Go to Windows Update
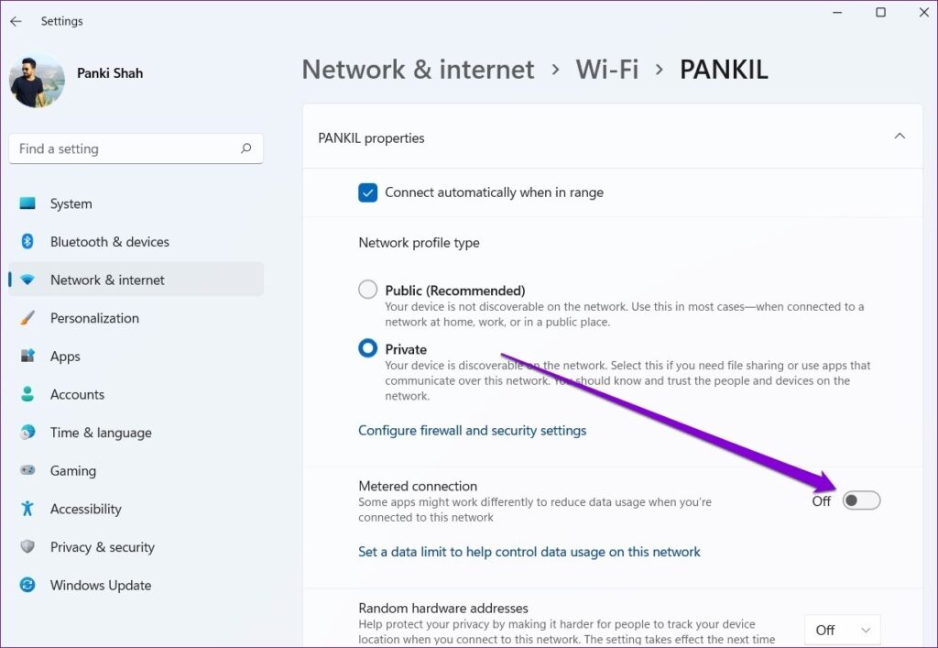The image size is (938, 648). [x=100, y=585]
